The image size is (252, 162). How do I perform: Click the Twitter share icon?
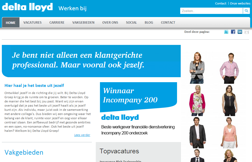tap(226, 32)
